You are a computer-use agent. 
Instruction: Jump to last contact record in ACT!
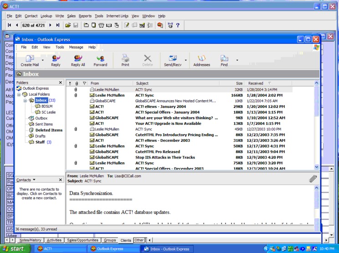58,26
